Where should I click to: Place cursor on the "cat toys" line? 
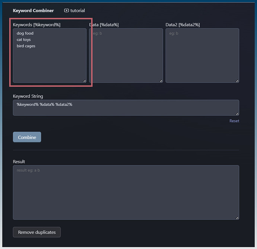coord(24,40)
